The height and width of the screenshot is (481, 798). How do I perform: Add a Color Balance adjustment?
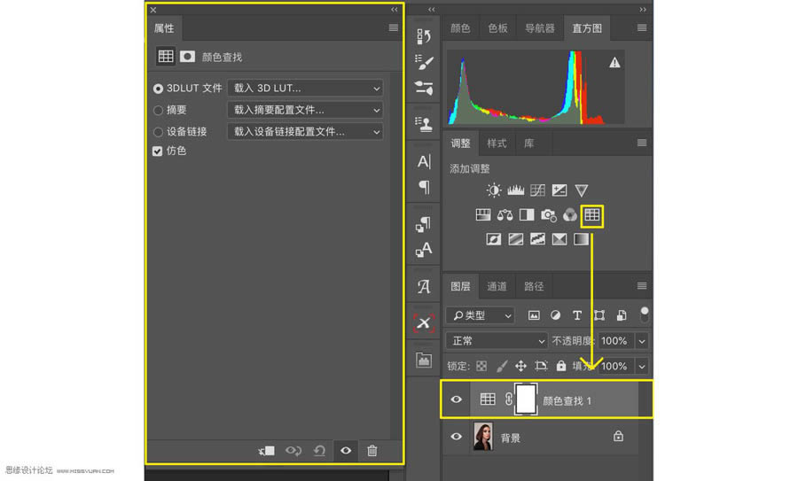[x=505, y=214]
